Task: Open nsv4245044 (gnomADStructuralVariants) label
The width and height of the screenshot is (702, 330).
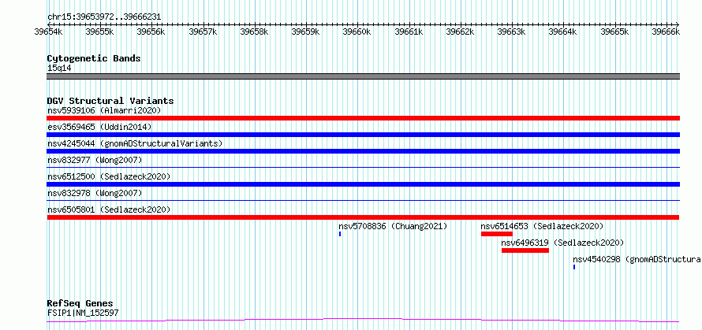Action: 135,143
